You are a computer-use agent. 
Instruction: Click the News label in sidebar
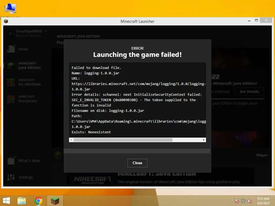click(x=23, y=49)
